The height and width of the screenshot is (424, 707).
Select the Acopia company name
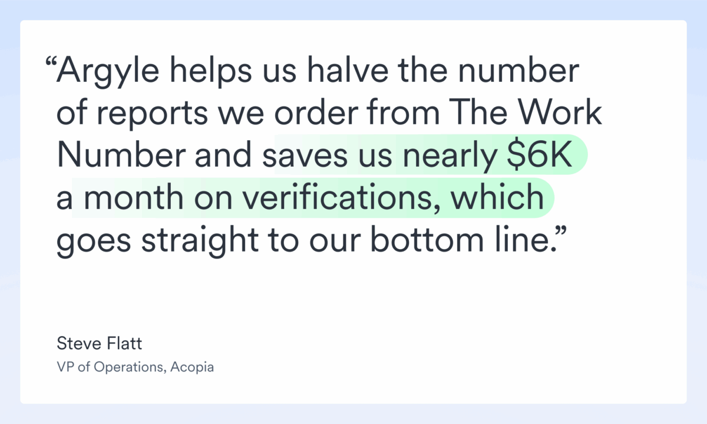(193, 367)
